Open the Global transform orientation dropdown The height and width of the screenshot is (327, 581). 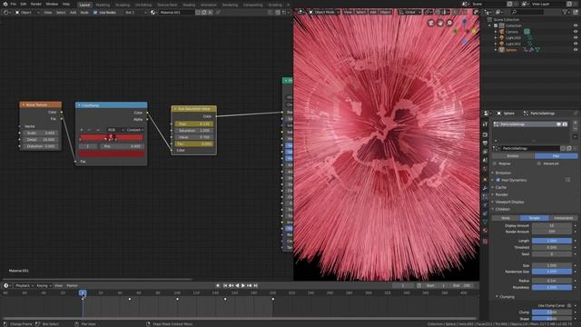coord(409,12)
